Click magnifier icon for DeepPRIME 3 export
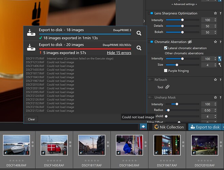Screen dimensions: 224x170 click(x=139, y=33)
